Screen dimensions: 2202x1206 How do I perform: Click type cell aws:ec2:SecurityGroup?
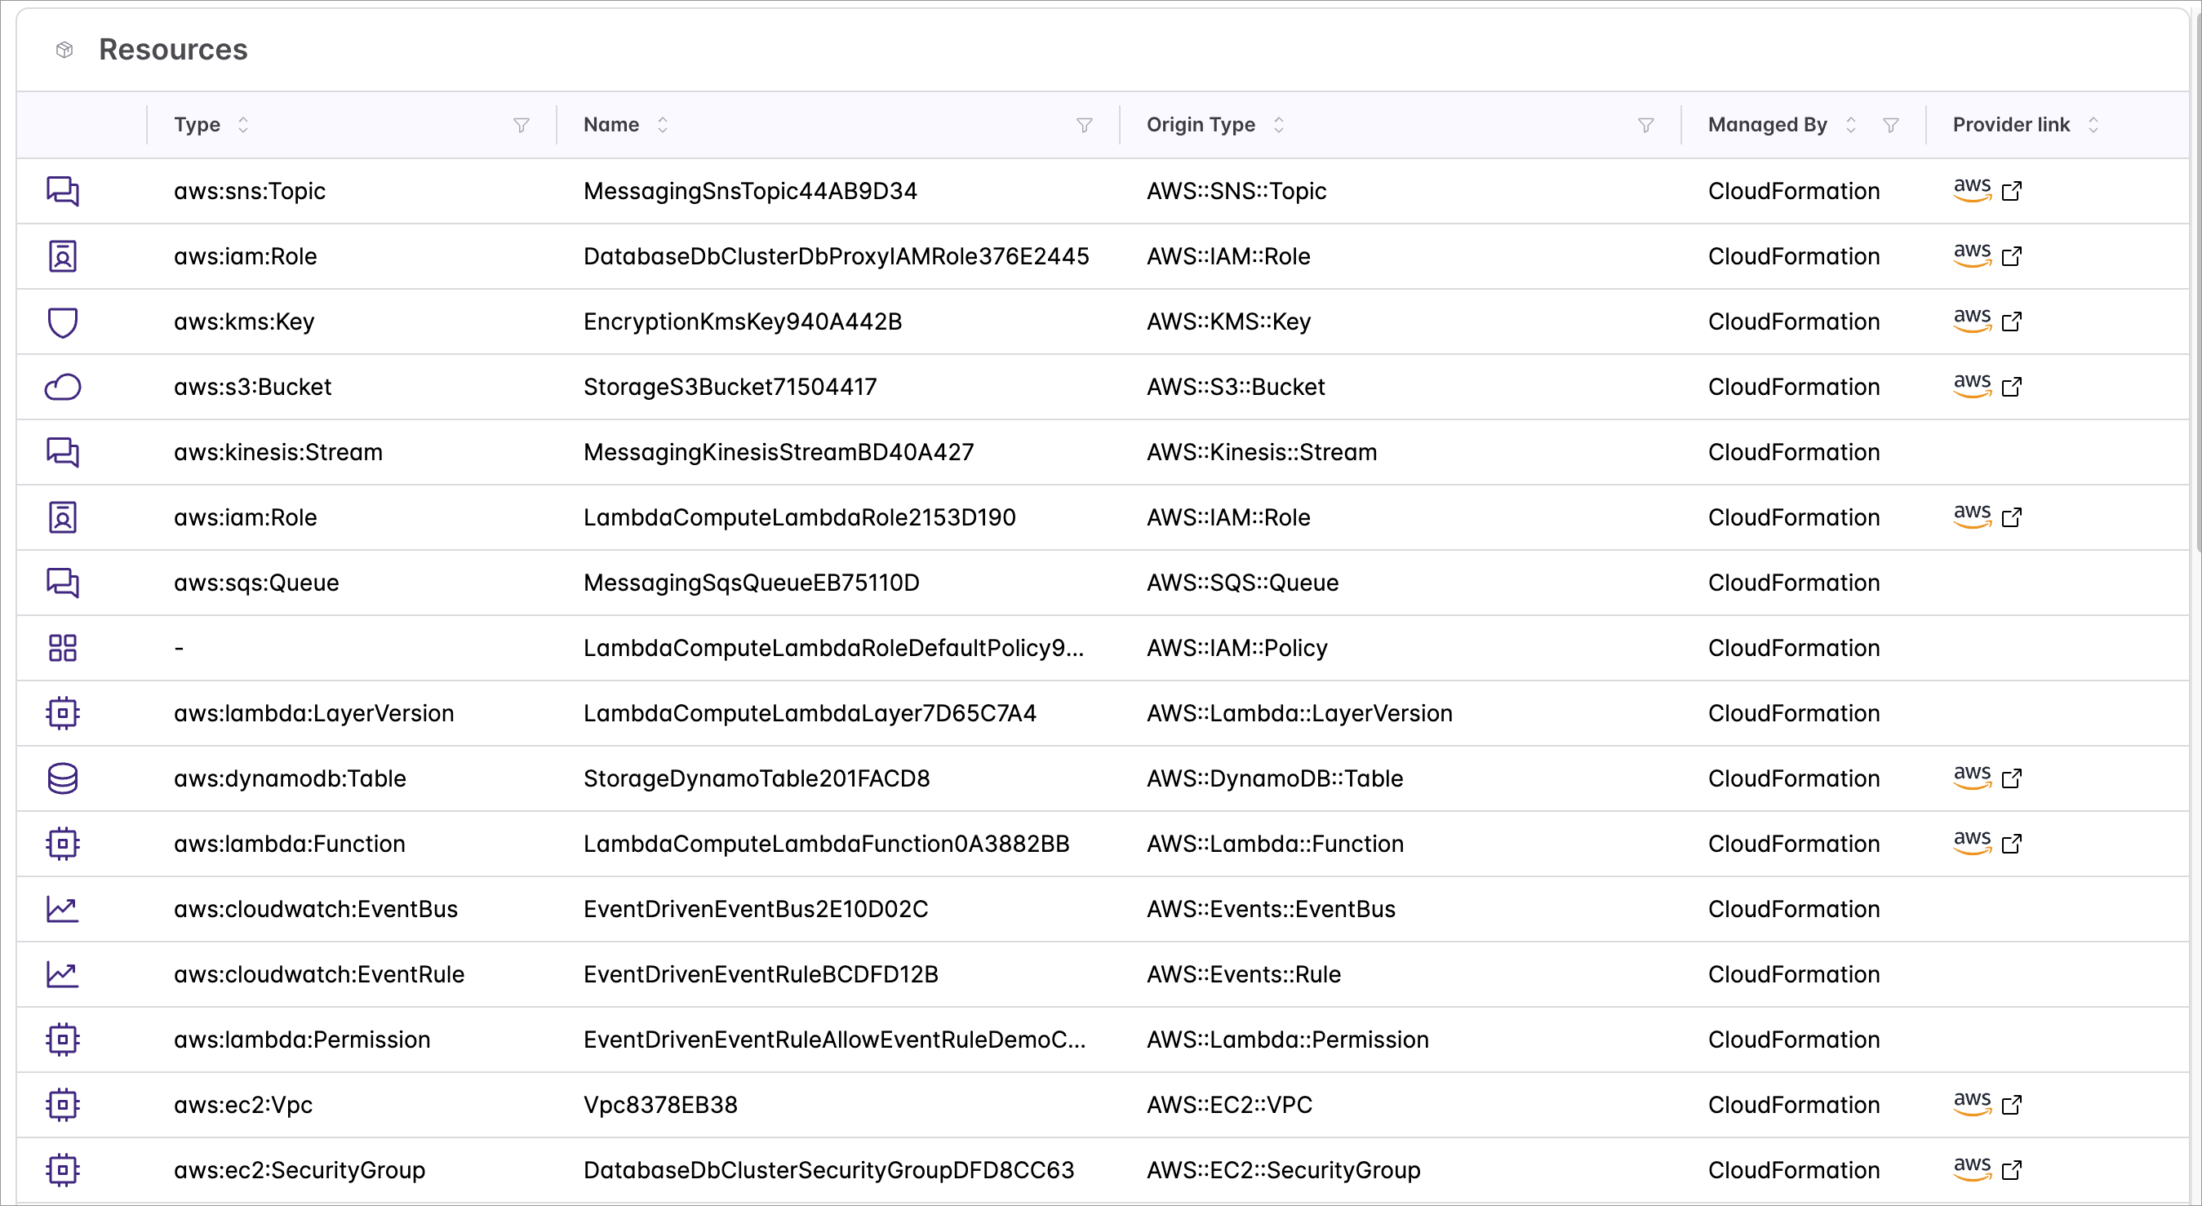[x=299, y=1170]
